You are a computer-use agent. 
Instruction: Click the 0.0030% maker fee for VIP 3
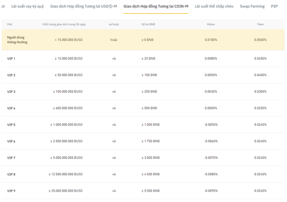(x=211, y=91)
